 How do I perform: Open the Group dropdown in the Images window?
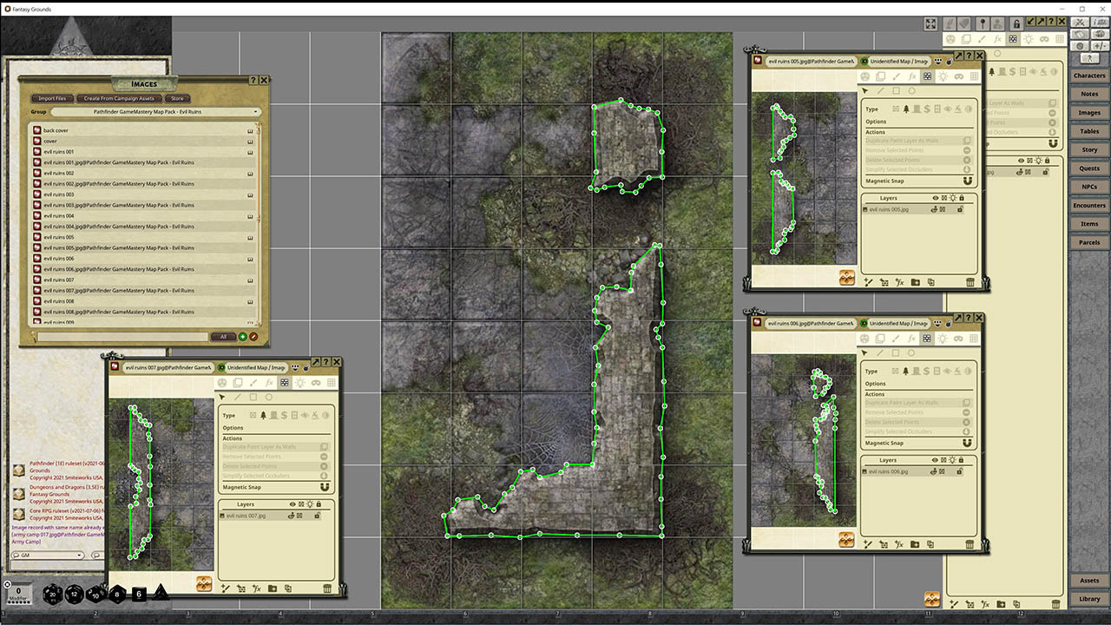256,111
